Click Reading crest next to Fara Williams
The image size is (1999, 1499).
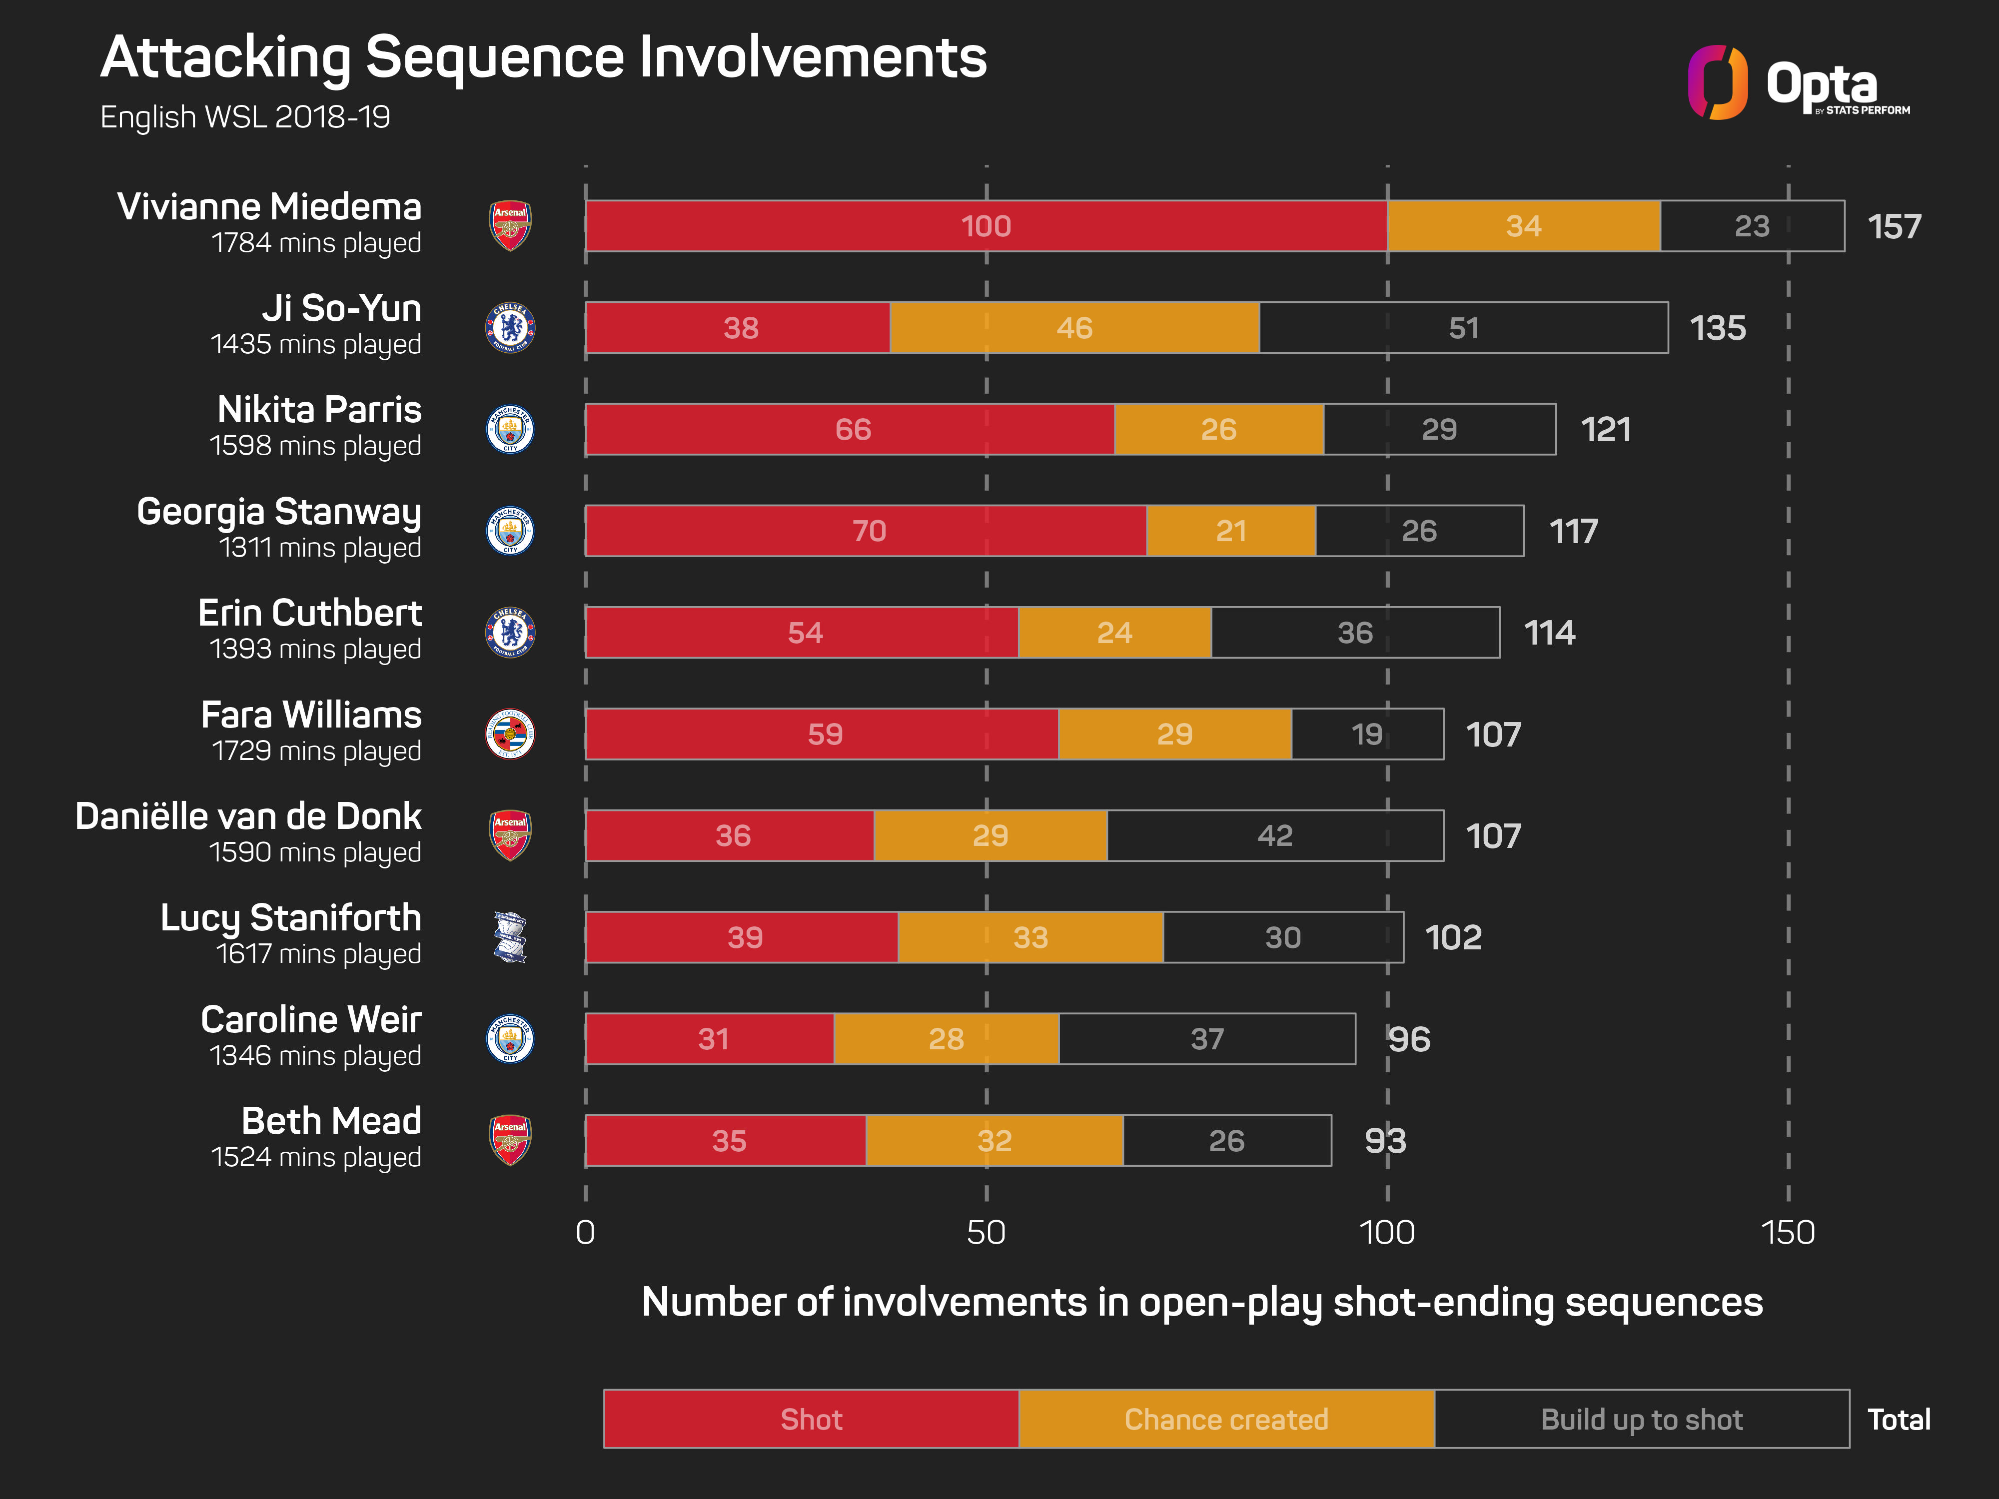coord(510,734)
